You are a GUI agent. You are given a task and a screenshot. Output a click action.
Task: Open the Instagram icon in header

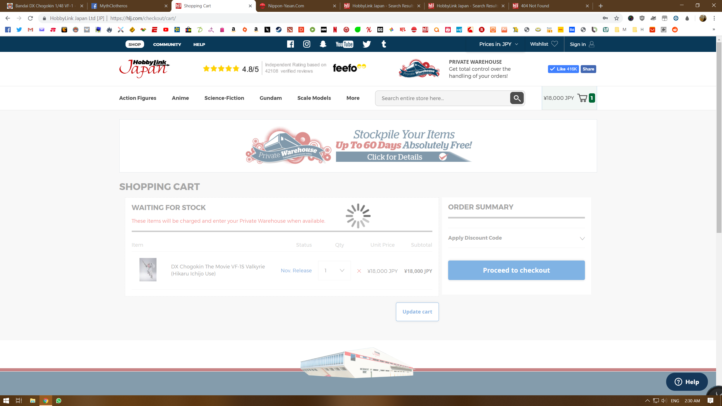click(307, 44)
